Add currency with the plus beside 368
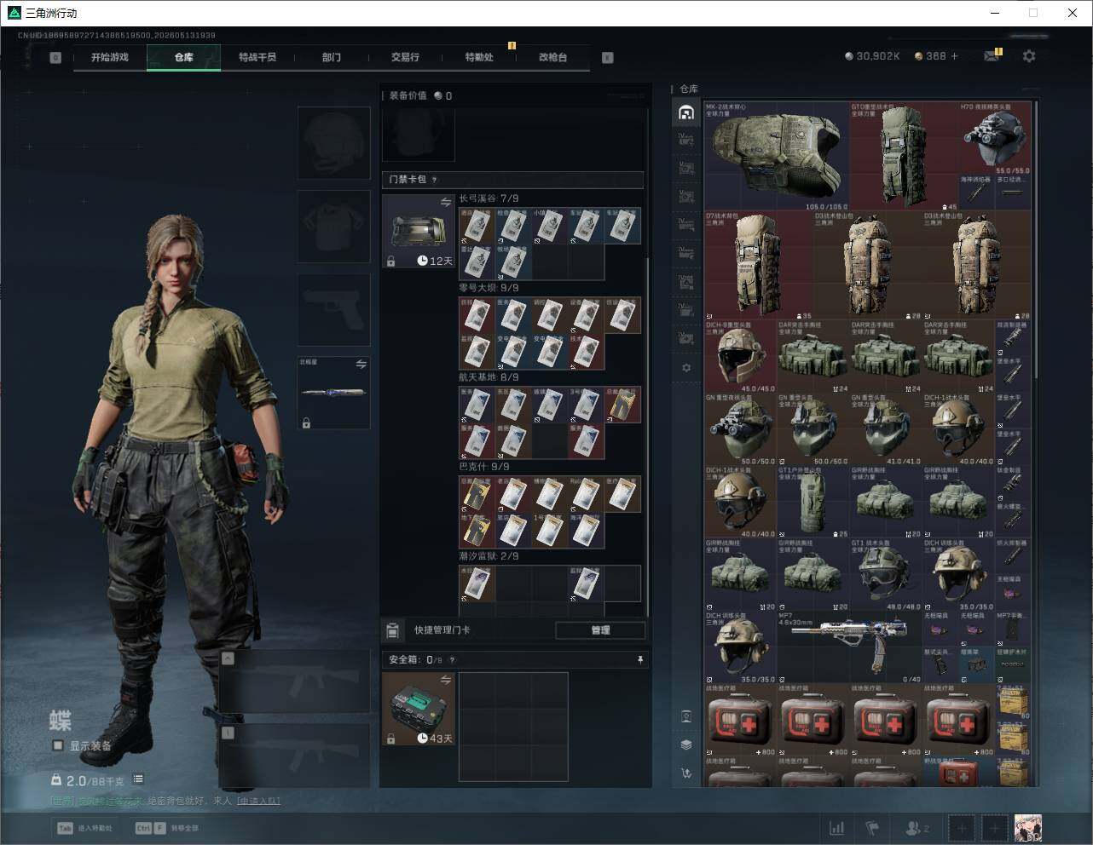Screen dimensions: 1093x845 click(954, 56)
